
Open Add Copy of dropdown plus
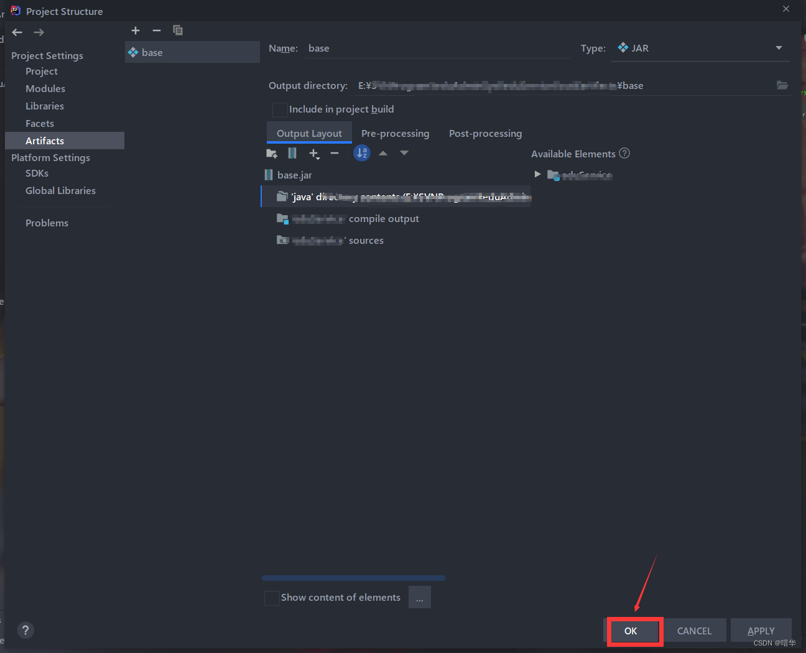coord(314,154)
